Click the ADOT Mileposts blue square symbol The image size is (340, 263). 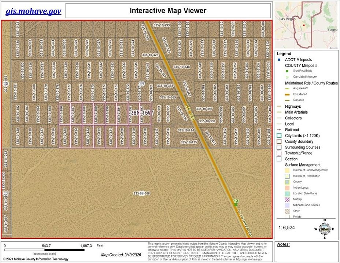click(x=279, y=60)
